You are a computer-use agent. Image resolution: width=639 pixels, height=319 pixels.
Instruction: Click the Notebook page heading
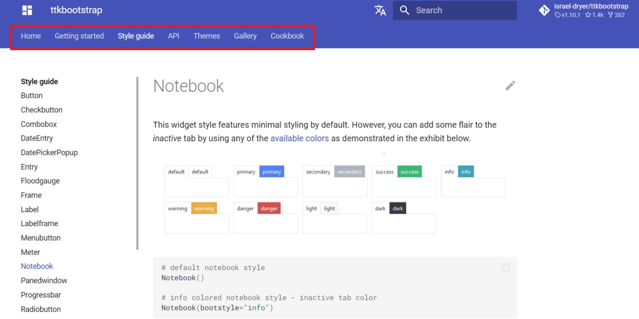(189, 86)
